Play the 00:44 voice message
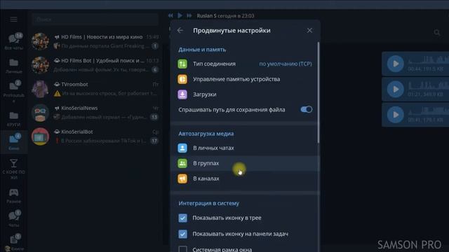 pyautogui.click(x=396, y=64)
